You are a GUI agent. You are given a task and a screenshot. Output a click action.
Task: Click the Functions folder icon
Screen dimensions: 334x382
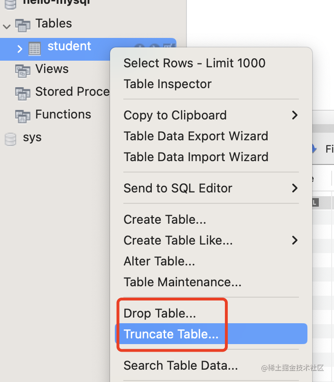[x=22, y=115]
